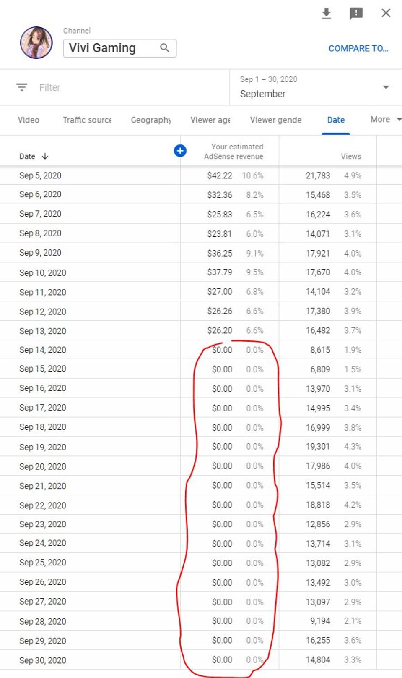This screenshot has height=678, width=402.
Task: Click the Vivi Gaming channel avatar
Action: click(36, 42)
